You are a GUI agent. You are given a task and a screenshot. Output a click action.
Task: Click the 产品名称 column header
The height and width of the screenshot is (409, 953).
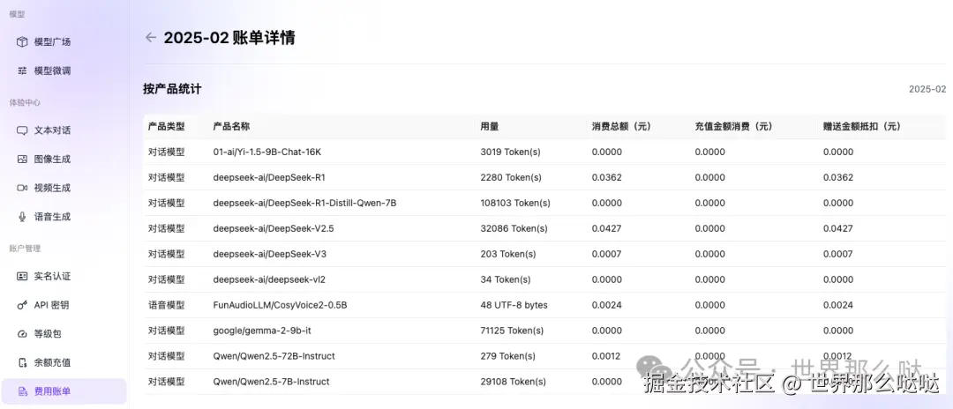click(x=231, y=126)
